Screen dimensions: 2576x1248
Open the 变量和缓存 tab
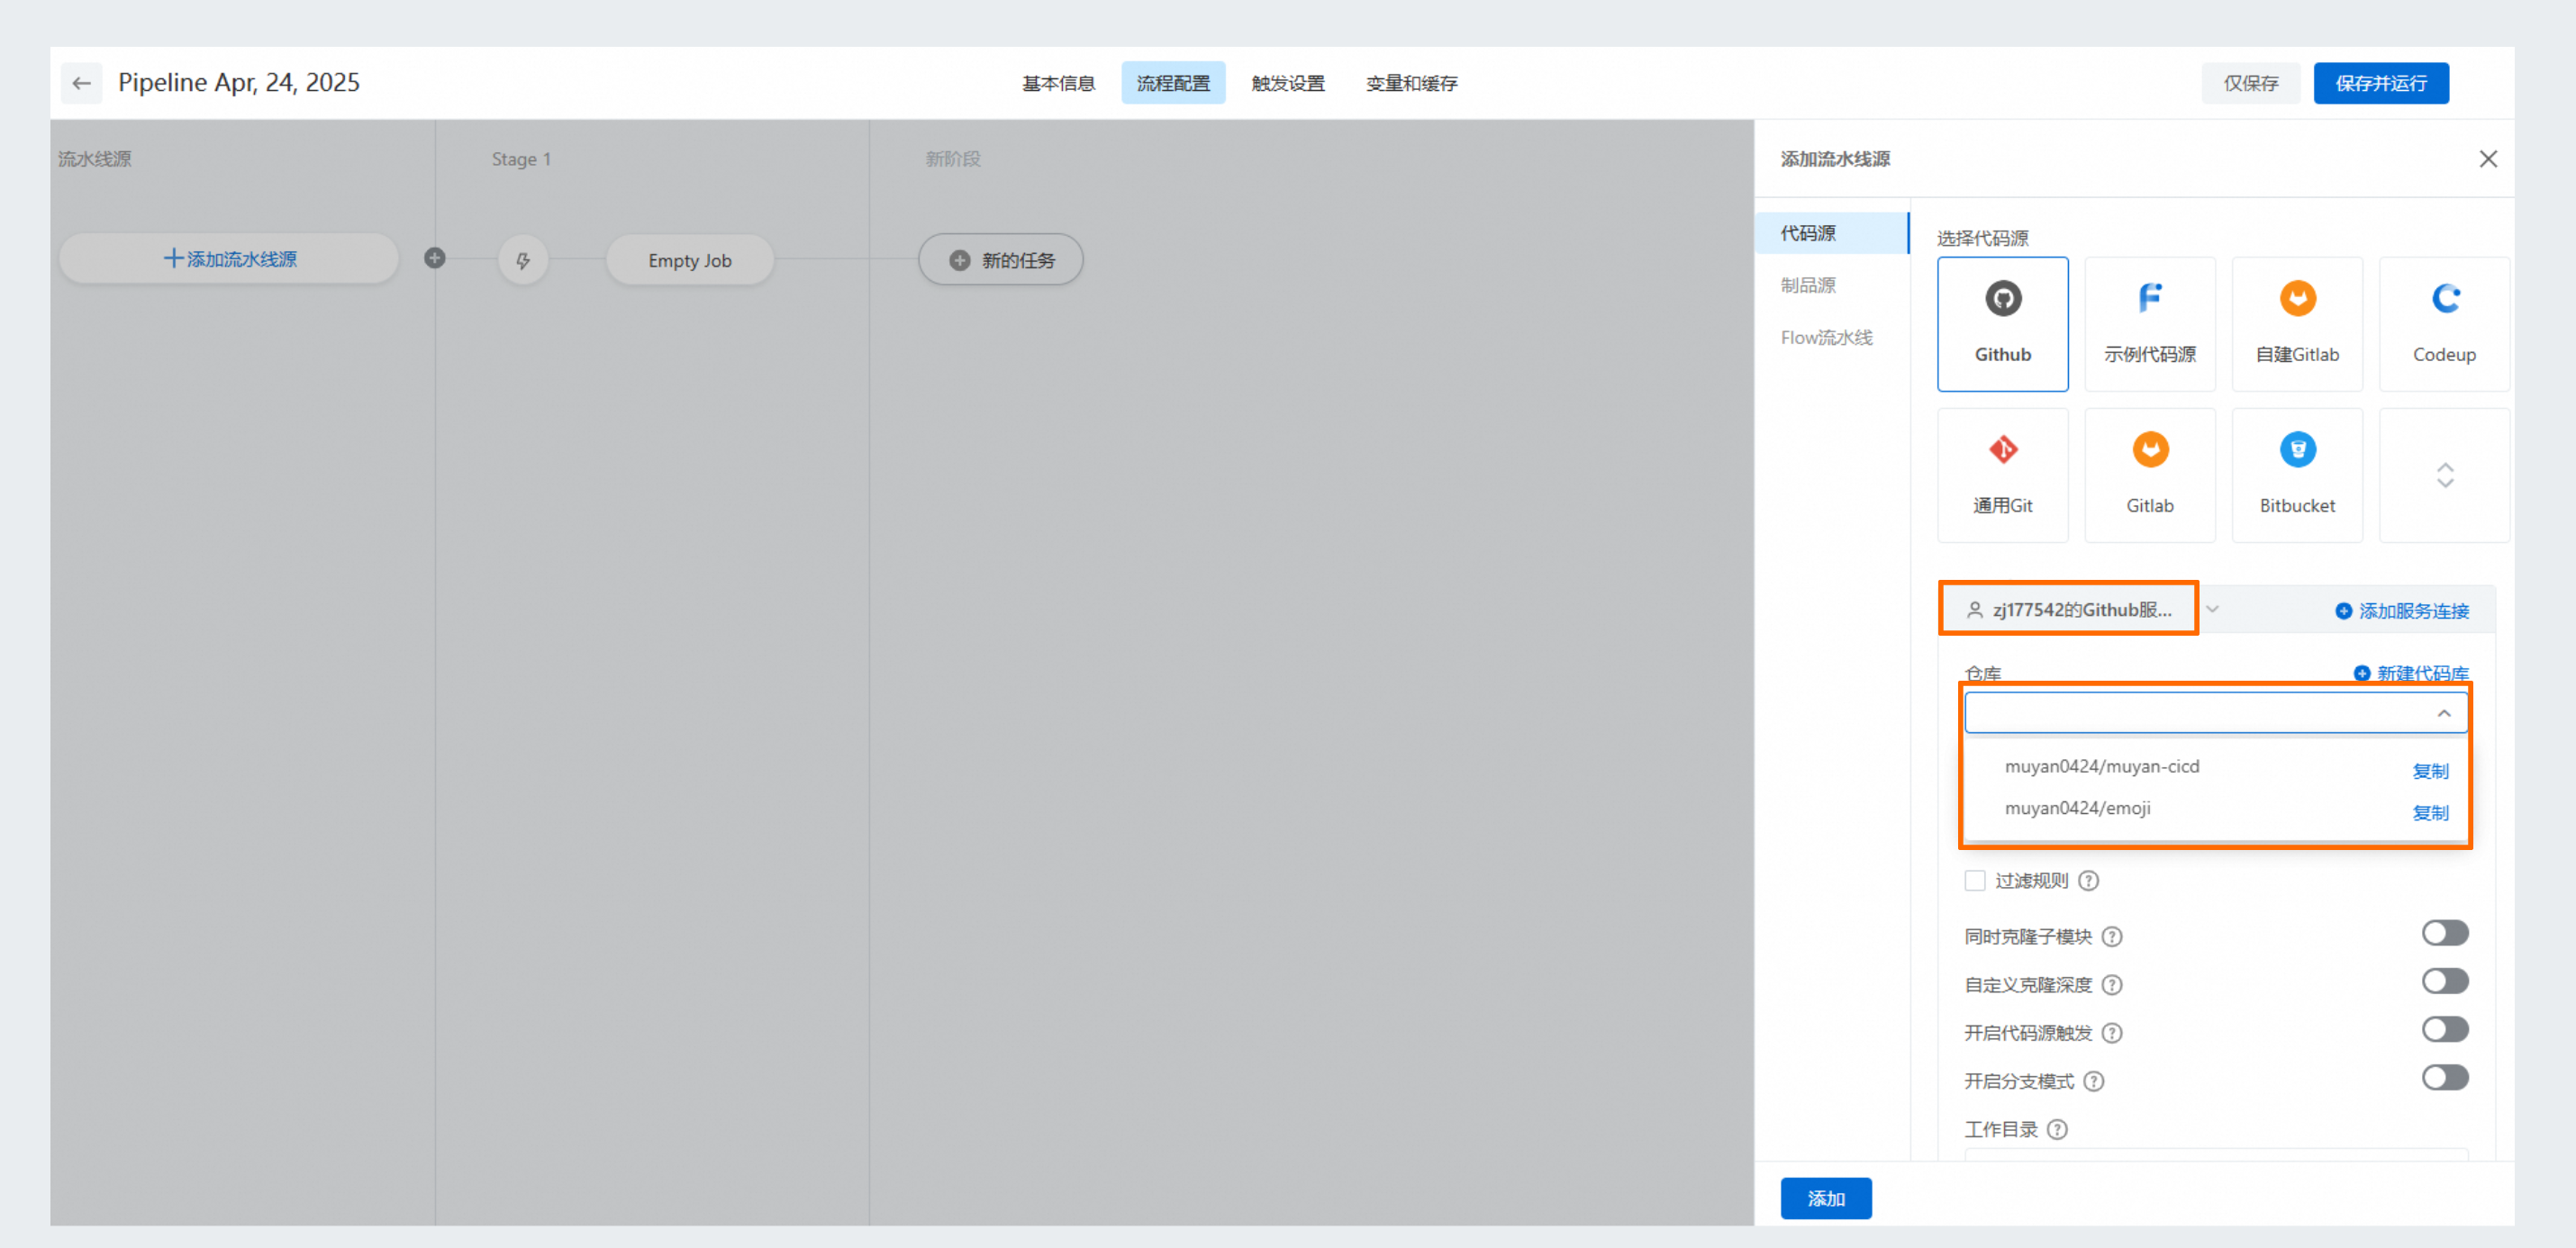pyautogui.click(x=1411, y=83)
